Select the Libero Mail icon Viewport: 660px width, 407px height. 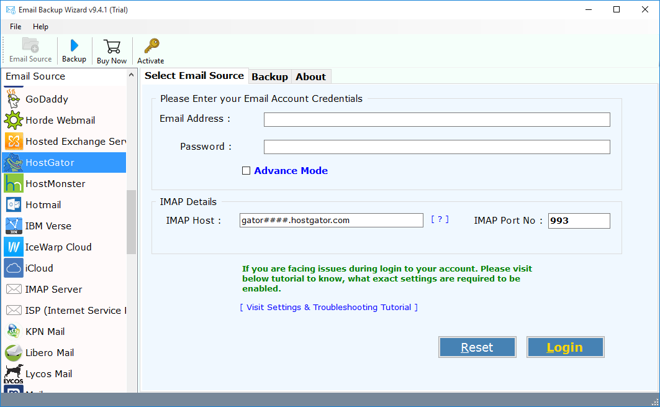pyautogui.click(x=14, y=353)
